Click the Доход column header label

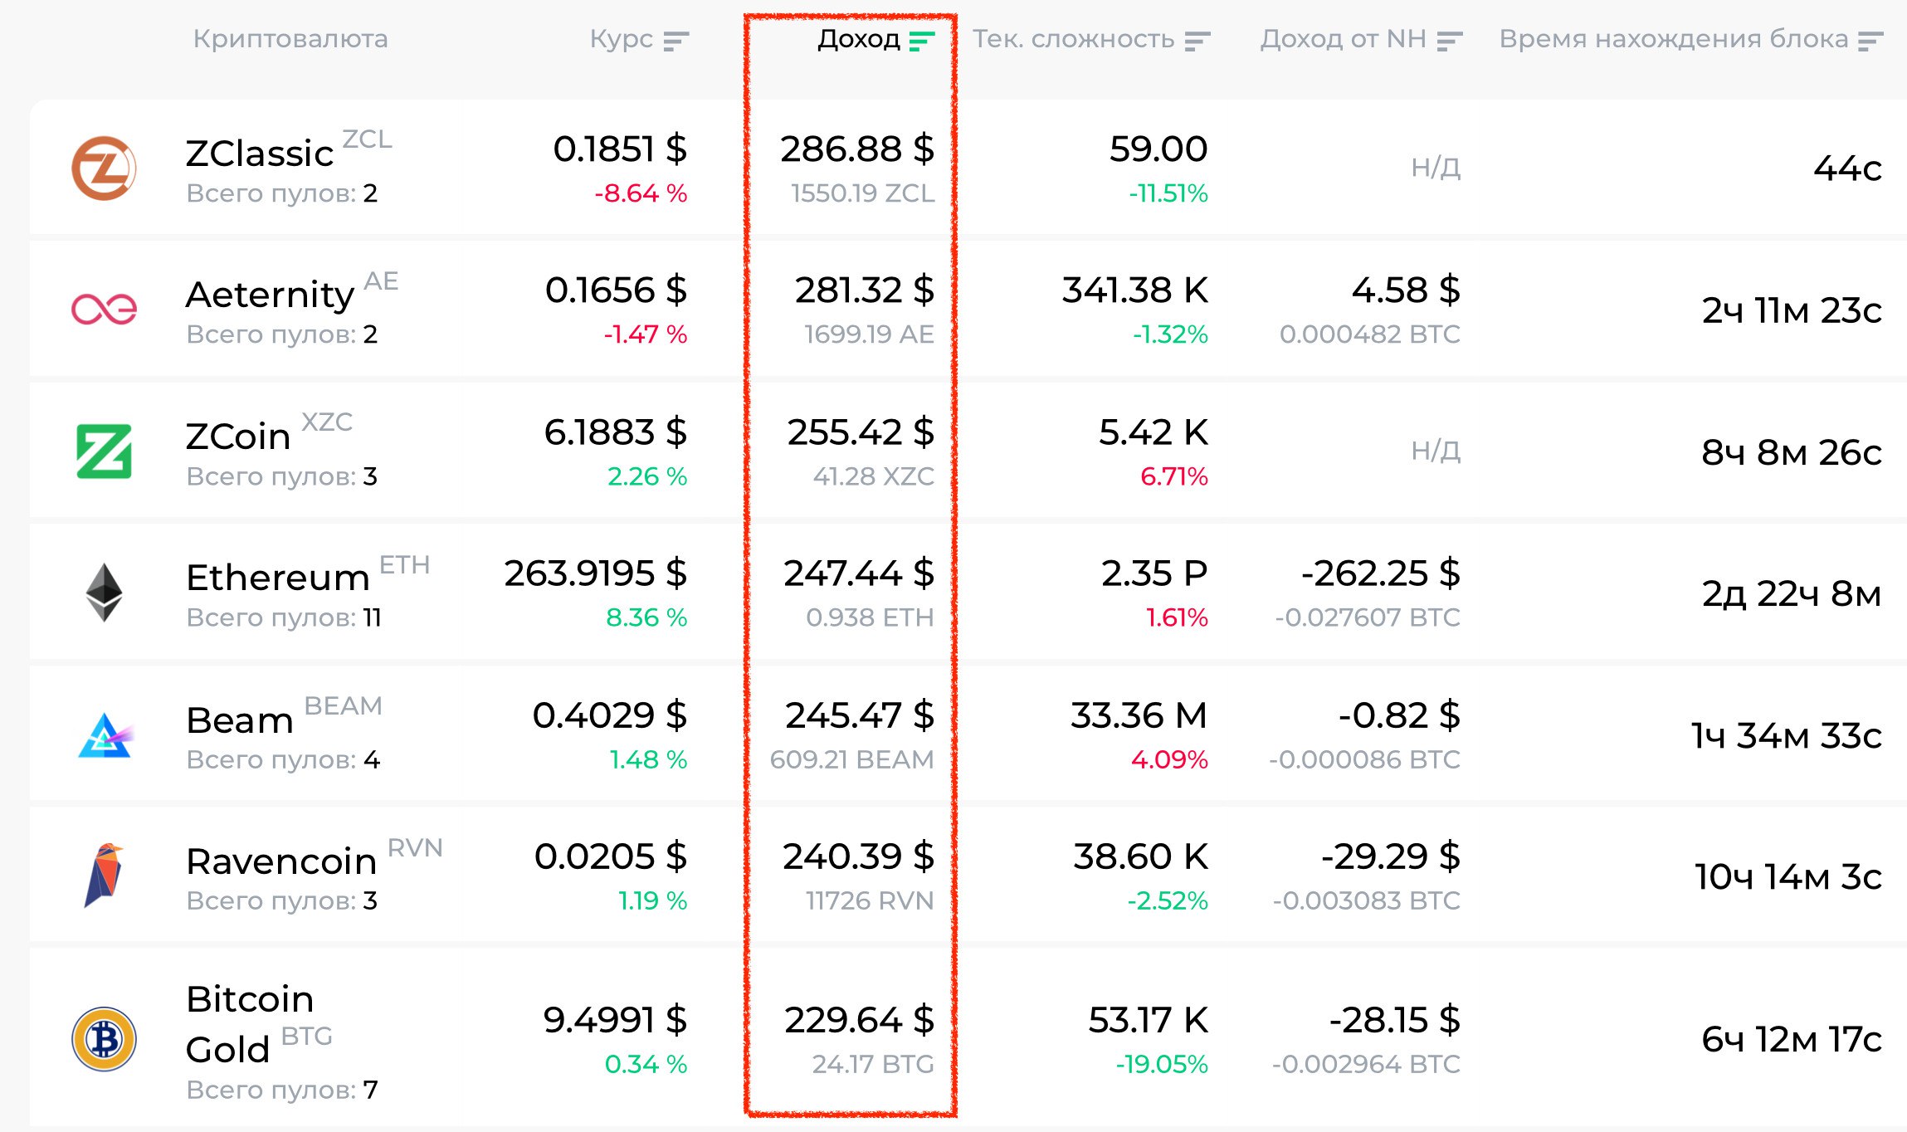(x=859, y=39)
